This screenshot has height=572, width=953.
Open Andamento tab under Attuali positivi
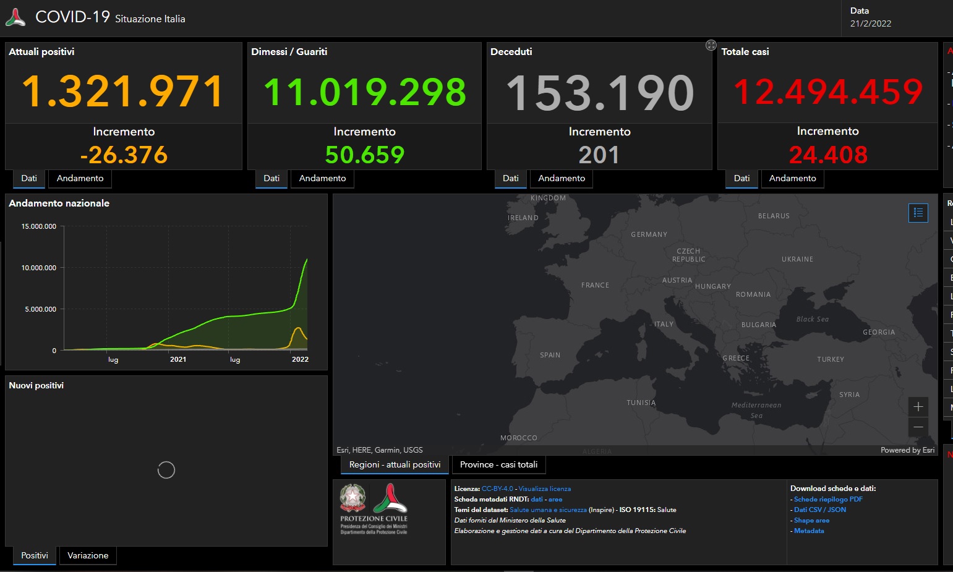pyautogui.click(x=80, y=178)
